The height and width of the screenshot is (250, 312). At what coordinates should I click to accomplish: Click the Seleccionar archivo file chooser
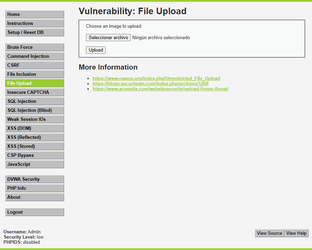(x=108, y=37)
